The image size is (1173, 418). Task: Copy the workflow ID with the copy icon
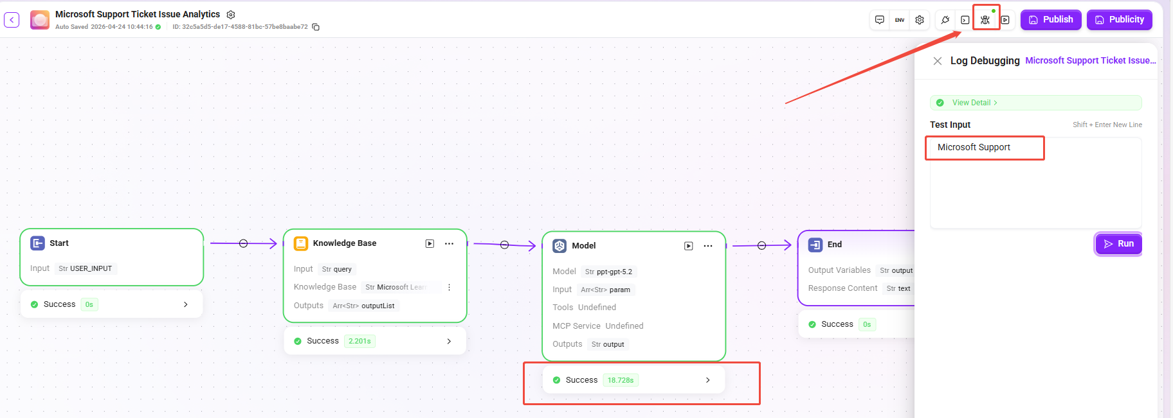316,27
